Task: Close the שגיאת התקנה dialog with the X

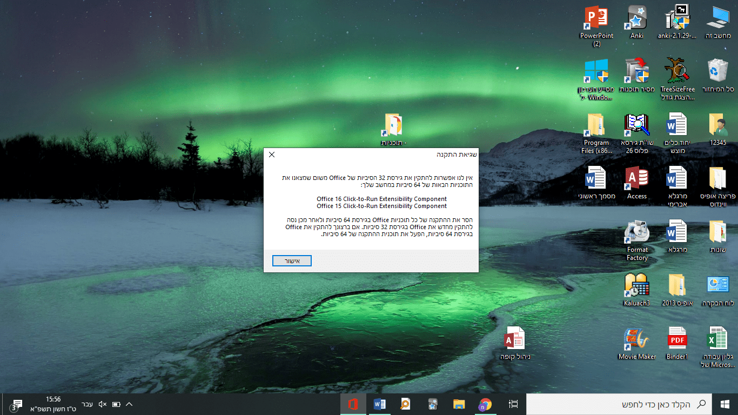Action: click(x=272, y=155)
